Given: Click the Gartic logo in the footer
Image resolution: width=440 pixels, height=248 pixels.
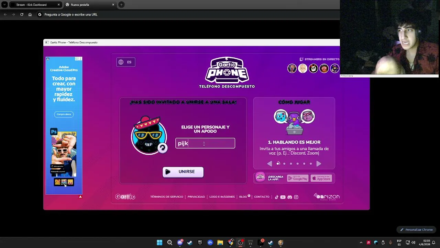Looking at the screenshot, I should (125, 197).
